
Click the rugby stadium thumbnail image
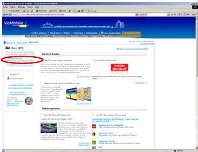point(49,128)
